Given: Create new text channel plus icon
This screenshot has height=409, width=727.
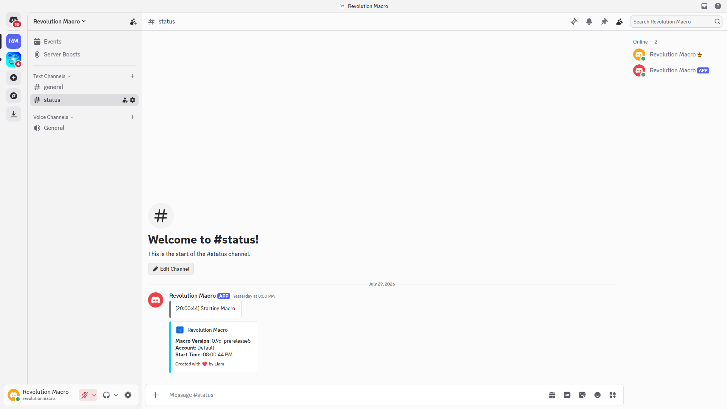Looking at the screenshot, I should click(x=133, y=76).
